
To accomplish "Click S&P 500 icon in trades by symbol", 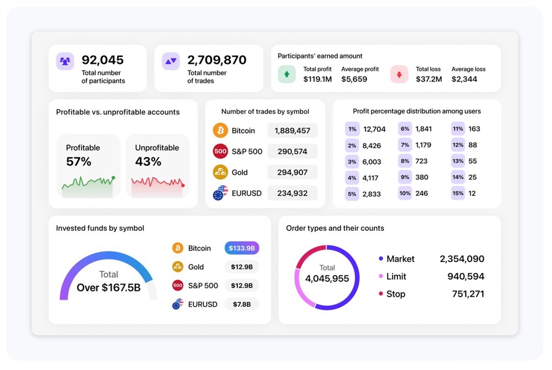I will pos(220,152).
